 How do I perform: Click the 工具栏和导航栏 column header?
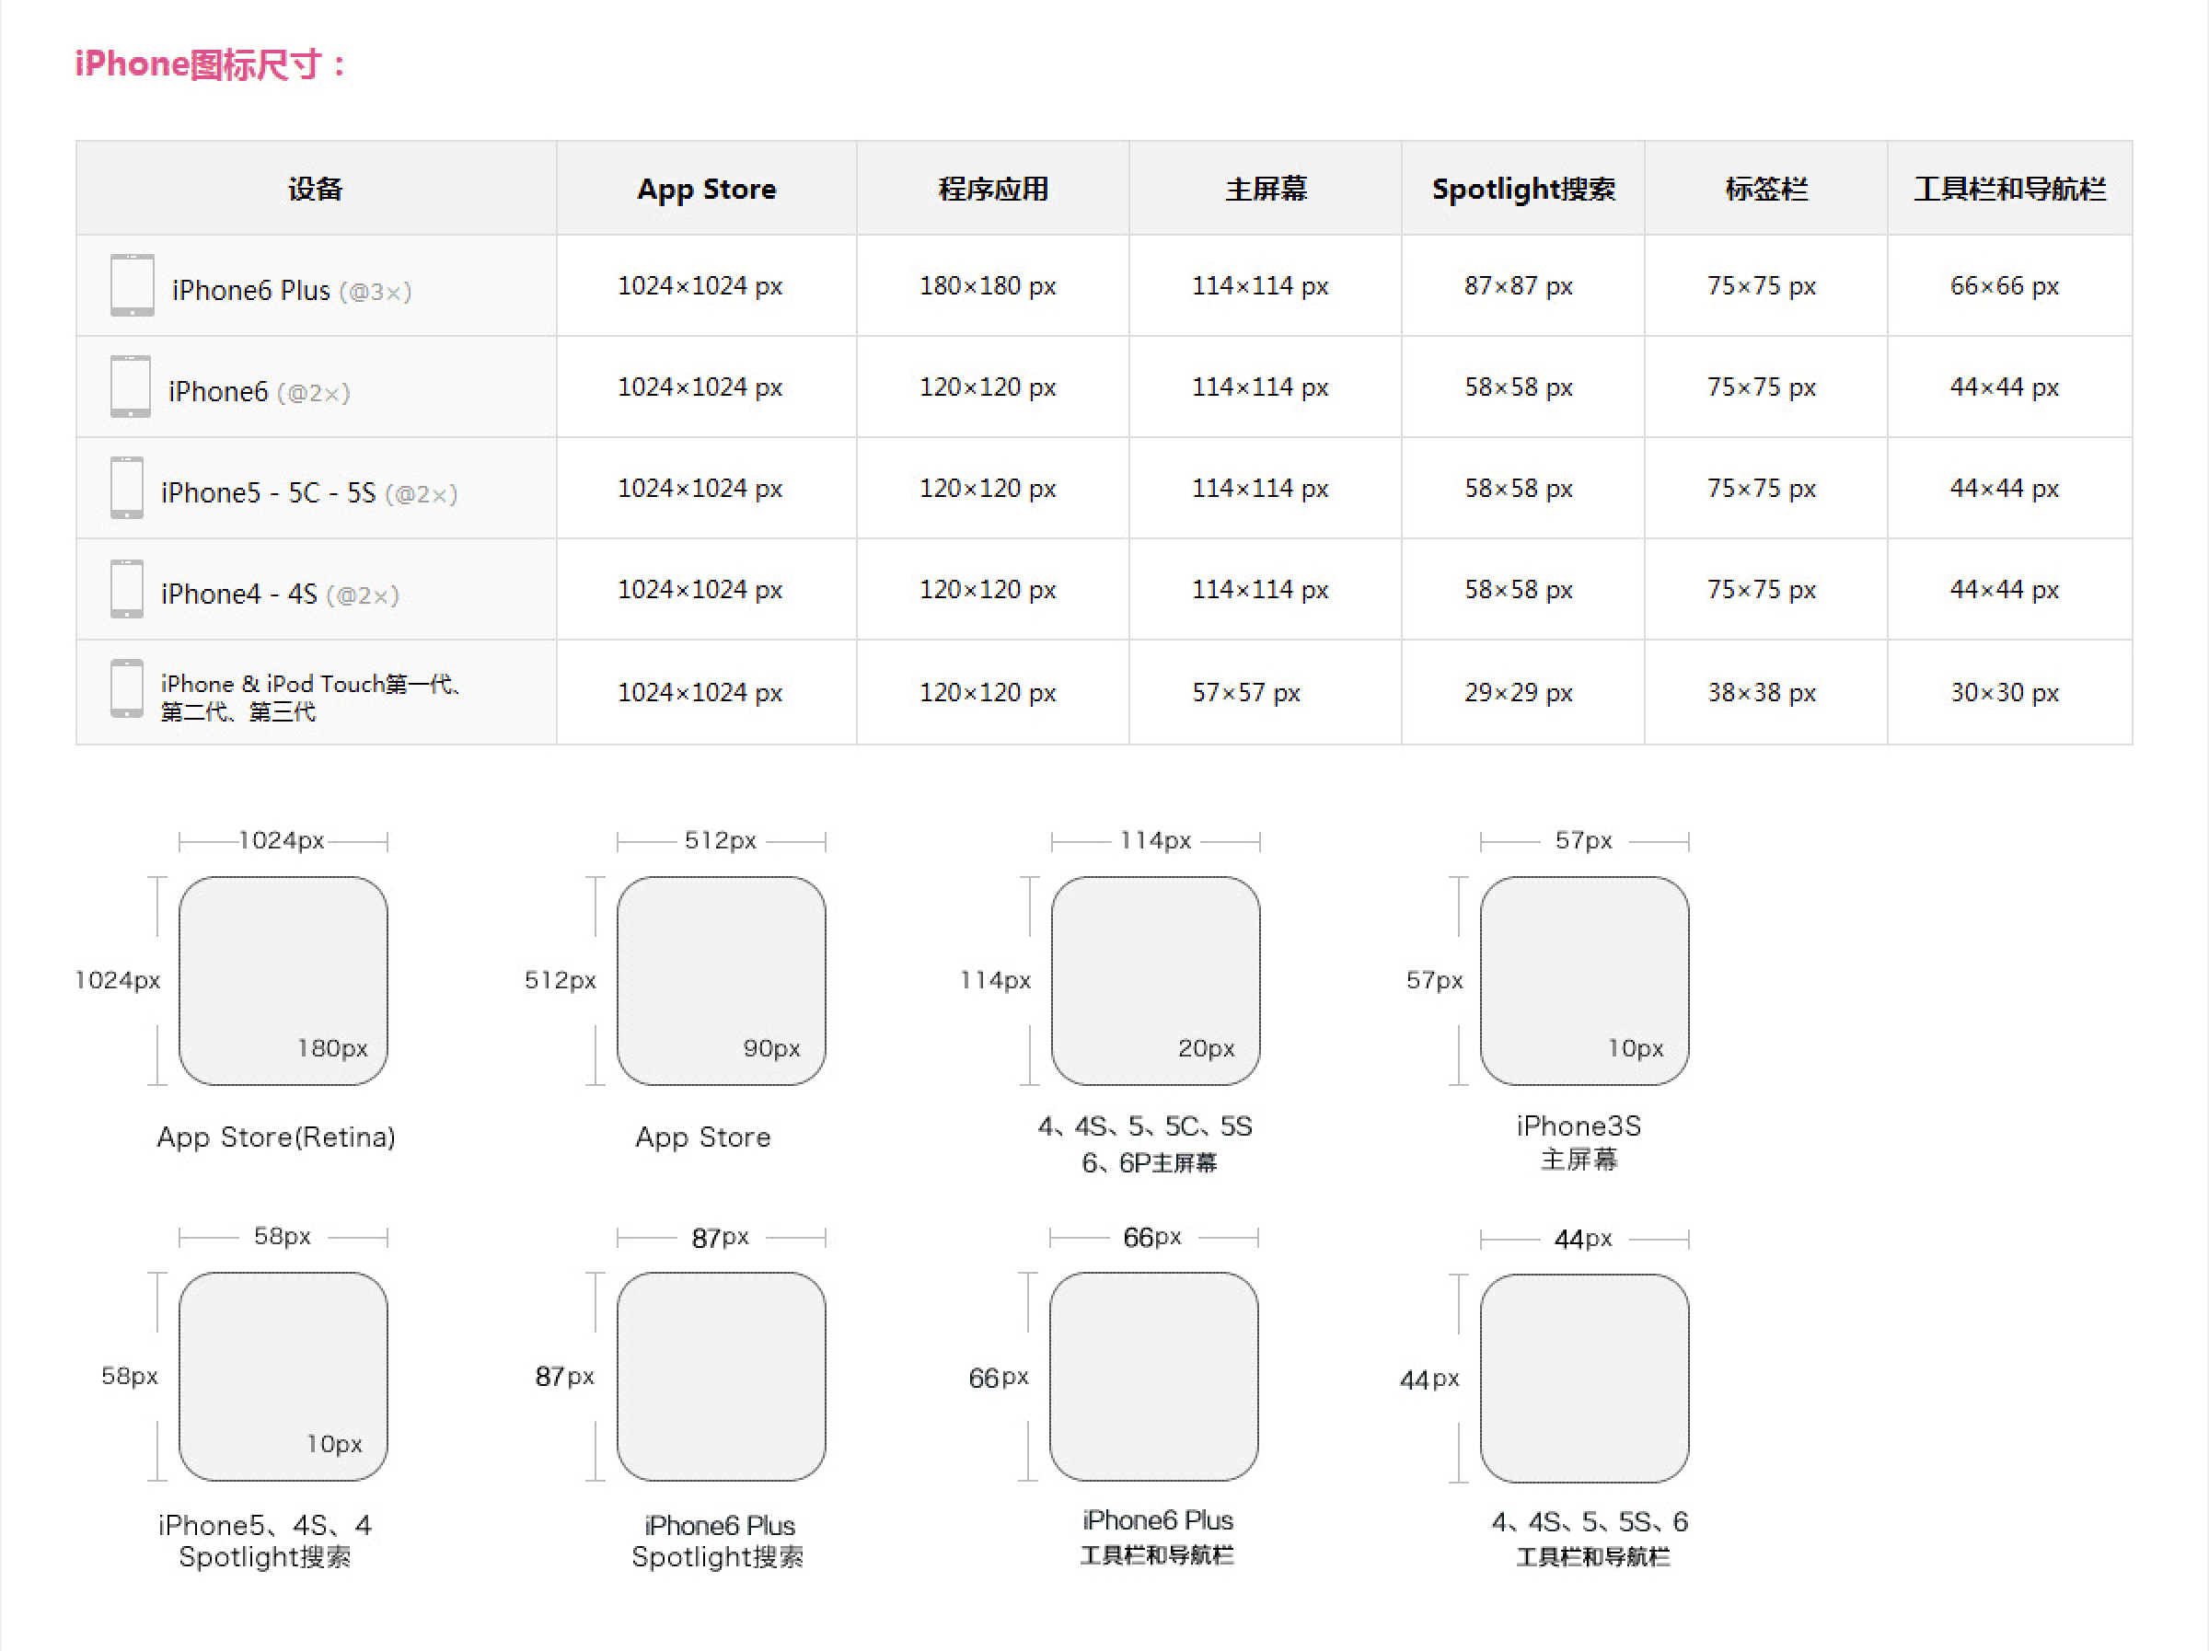(2008, 189)
